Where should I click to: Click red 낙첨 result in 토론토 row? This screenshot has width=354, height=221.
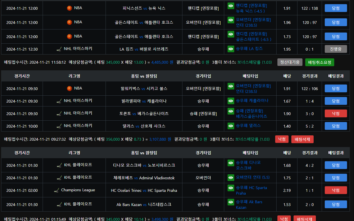tap(336, 113)
